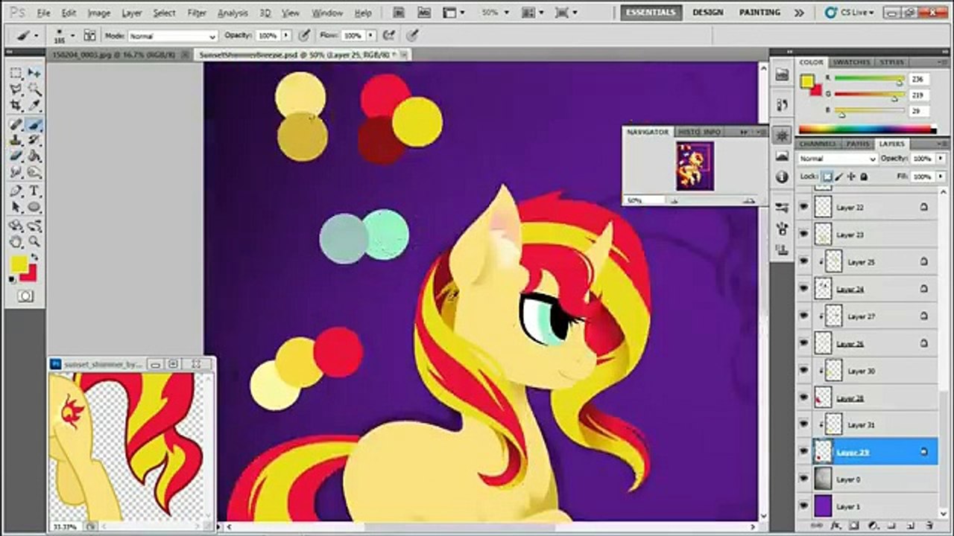Screen dimensions: 954x536
Task: Open the Window menu
Action: click(327, 13)
